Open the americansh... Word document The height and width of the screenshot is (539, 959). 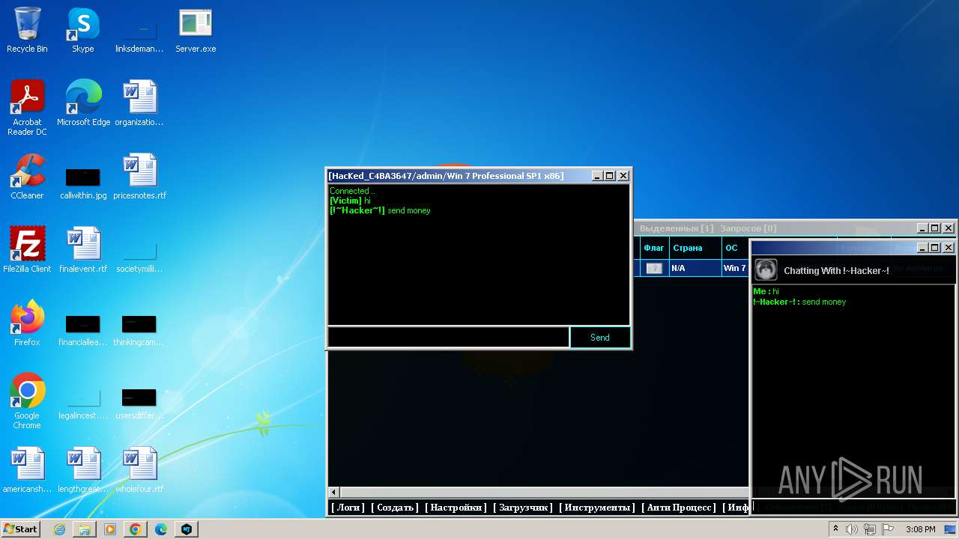coord(27,470)
